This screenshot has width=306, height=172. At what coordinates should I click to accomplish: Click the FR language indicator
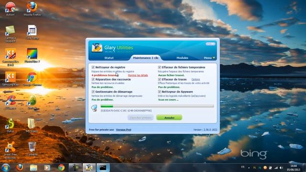243,167
